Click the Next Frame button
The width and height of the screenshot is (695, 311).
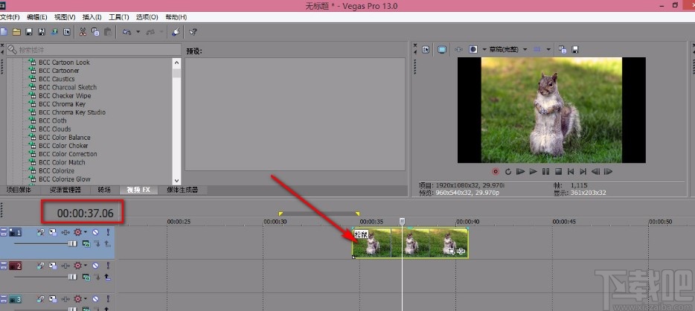(608, 171)
